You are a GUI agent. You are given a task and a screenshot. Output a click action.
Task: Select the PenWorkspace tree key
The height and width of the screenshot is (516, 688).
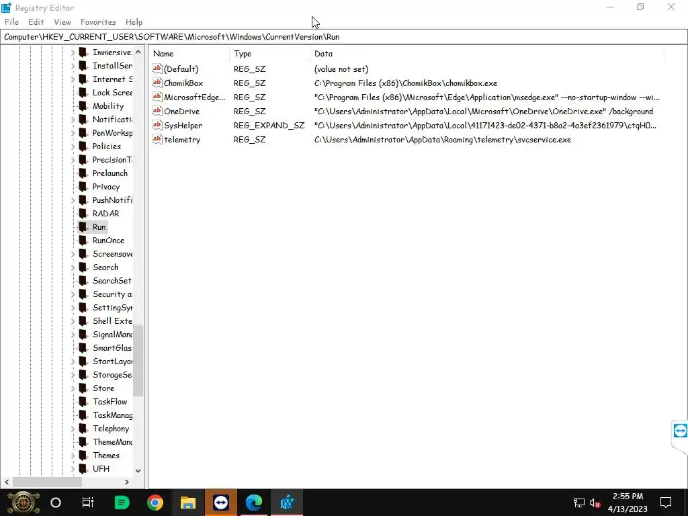[112, 133]
